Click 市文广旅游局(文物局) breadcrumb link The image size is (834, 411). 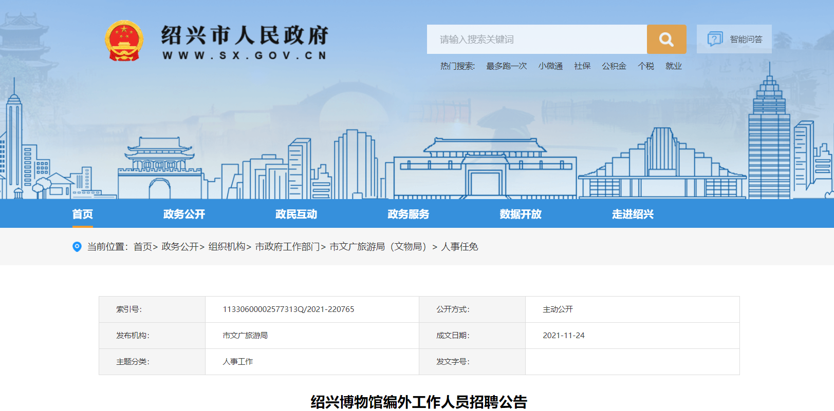(x=378, y=247)
